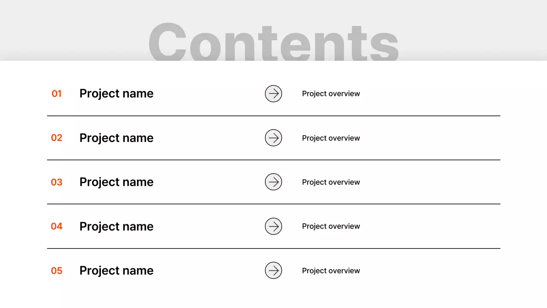This screenshot has width=547, height=308.
Task: Click the arrow icon in row 03
Action: (273, 182)
